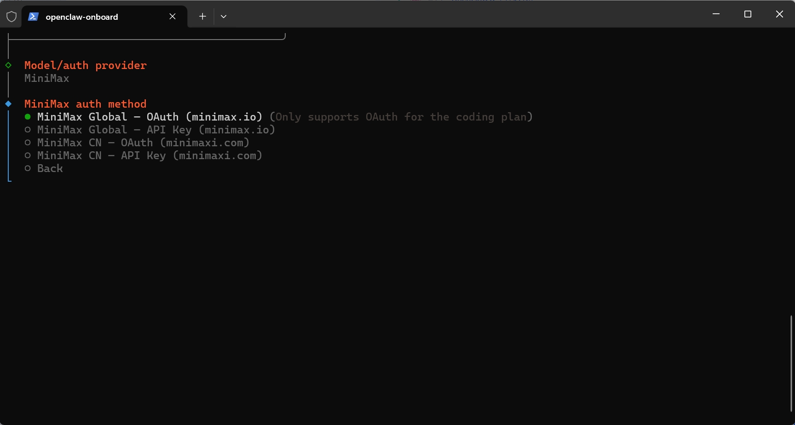The width and height of the screenshot is (795, 425).
Task: Close the openclaw-onboard tab
Action: (173, 17)
